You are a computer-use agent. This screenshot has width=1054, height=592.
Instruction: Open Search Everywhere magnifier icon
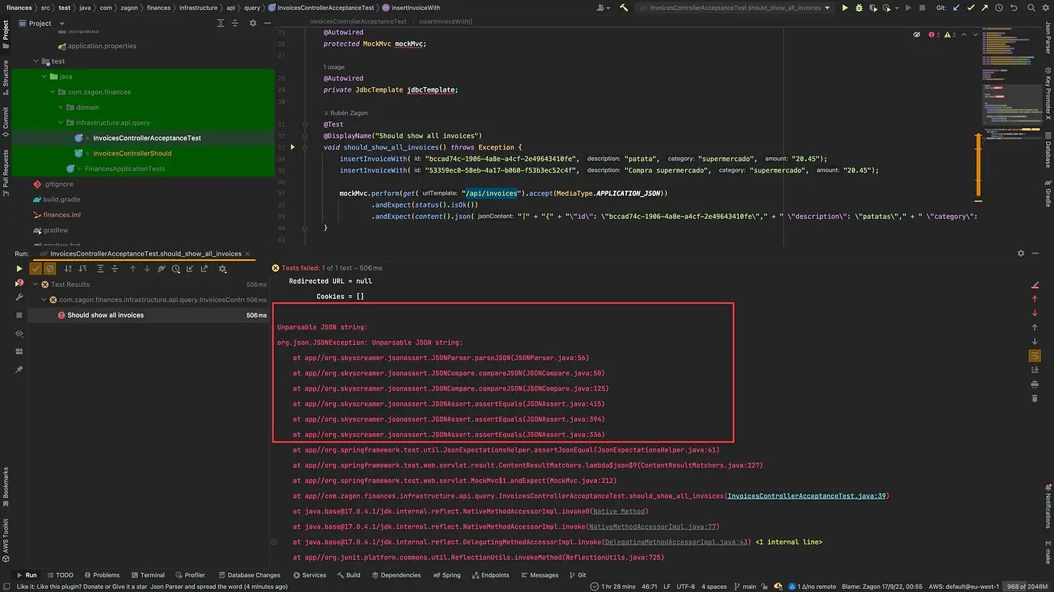coord(1033,8)
